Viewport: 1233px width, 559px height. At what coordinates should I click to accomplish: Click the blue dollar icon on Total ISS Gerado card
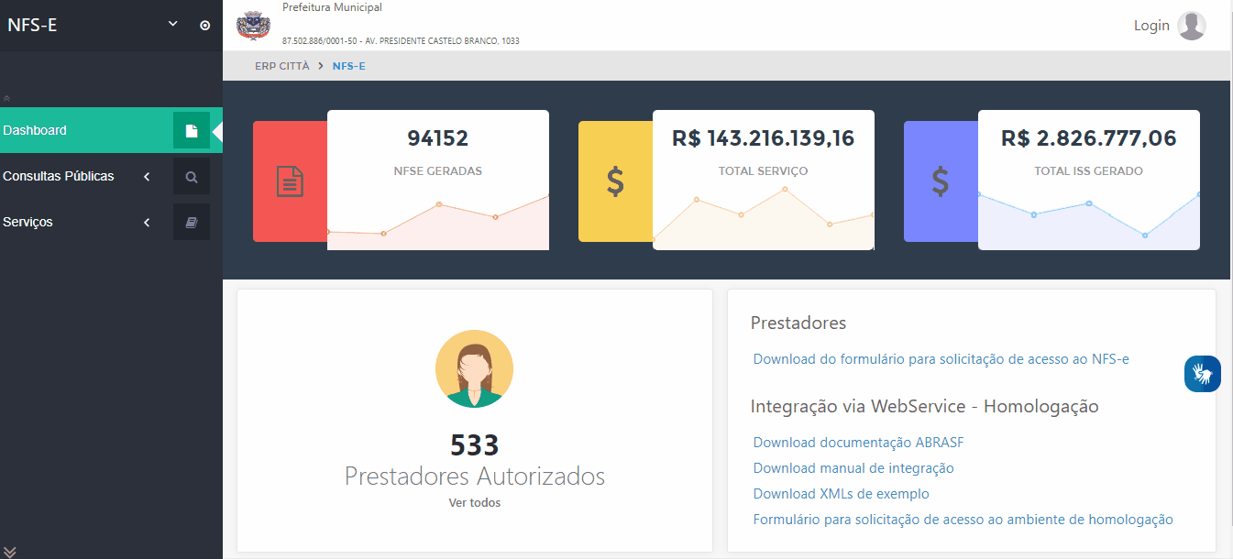click(940, 181)
